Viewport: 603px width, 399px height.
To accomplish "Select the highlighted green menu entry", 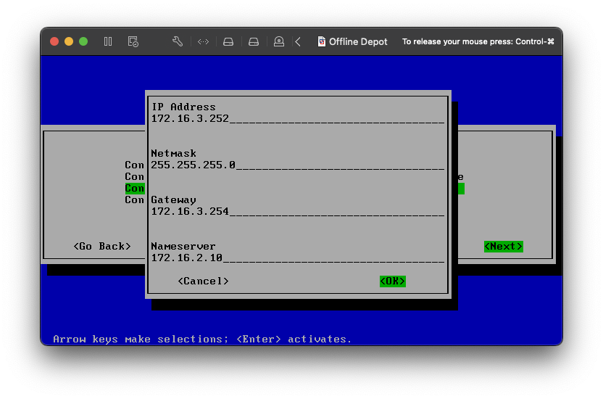I will pyautogui.click(x=135, y=189).
